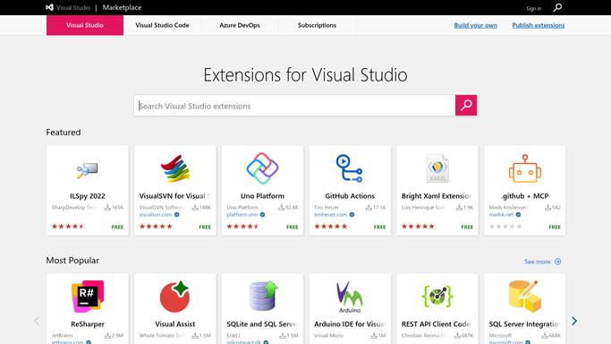This screenshot has width=611, height=344.
Task: Click the Visual Assist tomato icon
Action: point(175,297)
